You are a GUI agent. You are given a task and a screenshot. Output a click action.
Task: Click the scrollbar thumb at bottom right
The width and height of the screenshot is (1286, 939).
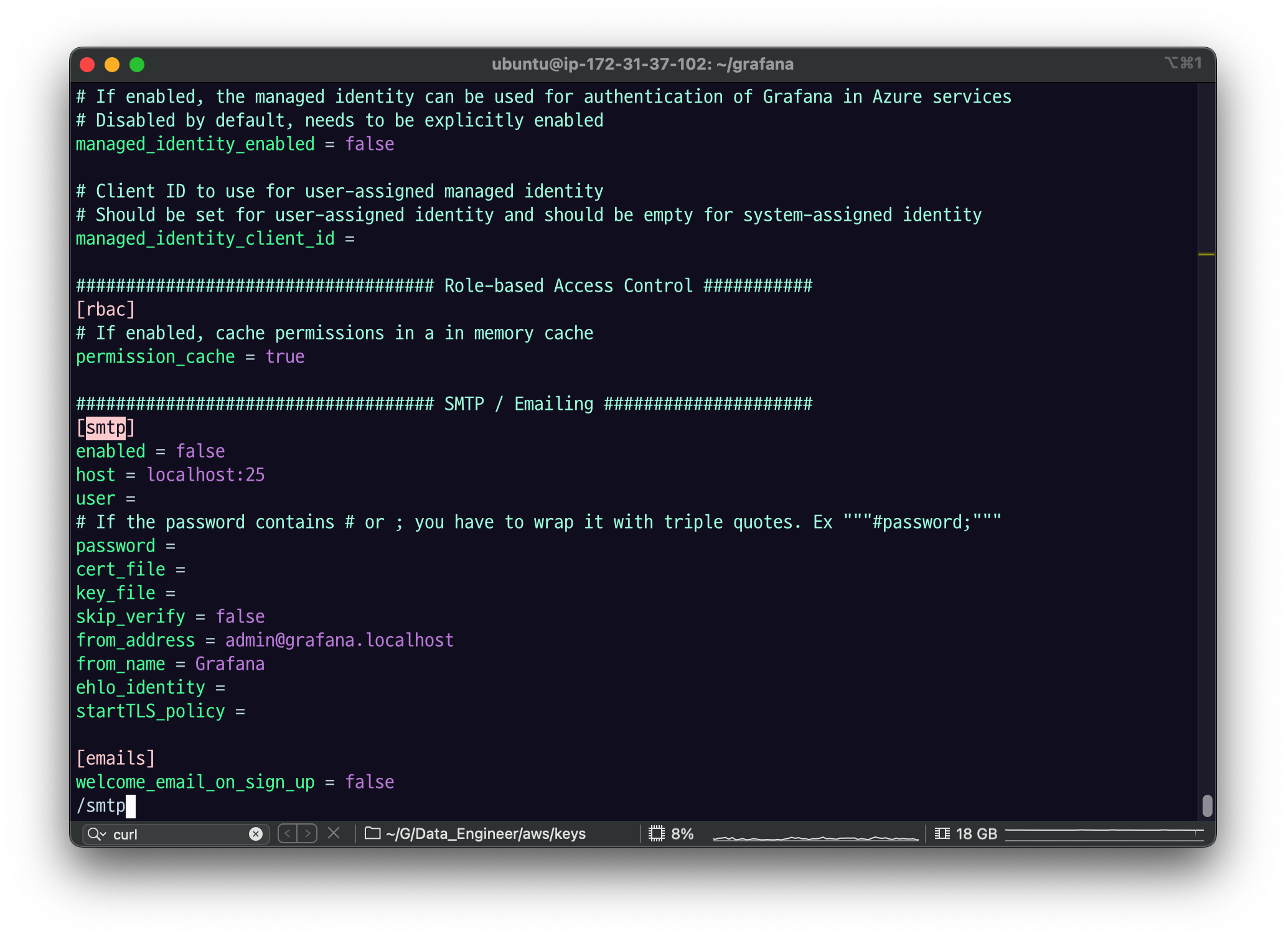(1207, 805)
